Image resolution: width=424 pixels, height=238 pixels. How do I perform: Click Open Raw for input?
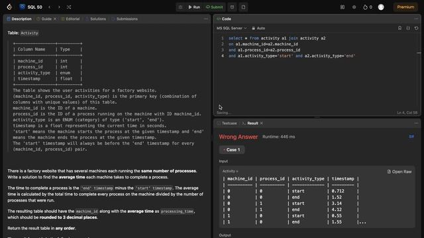(x=399, y=172)
